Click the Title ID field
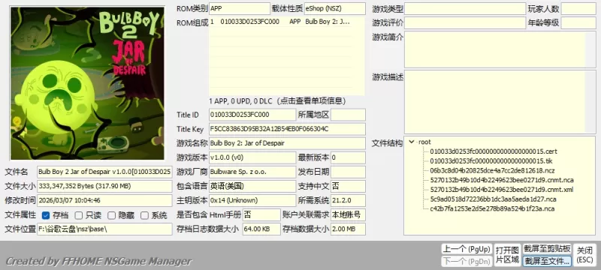 click(252, 115)
